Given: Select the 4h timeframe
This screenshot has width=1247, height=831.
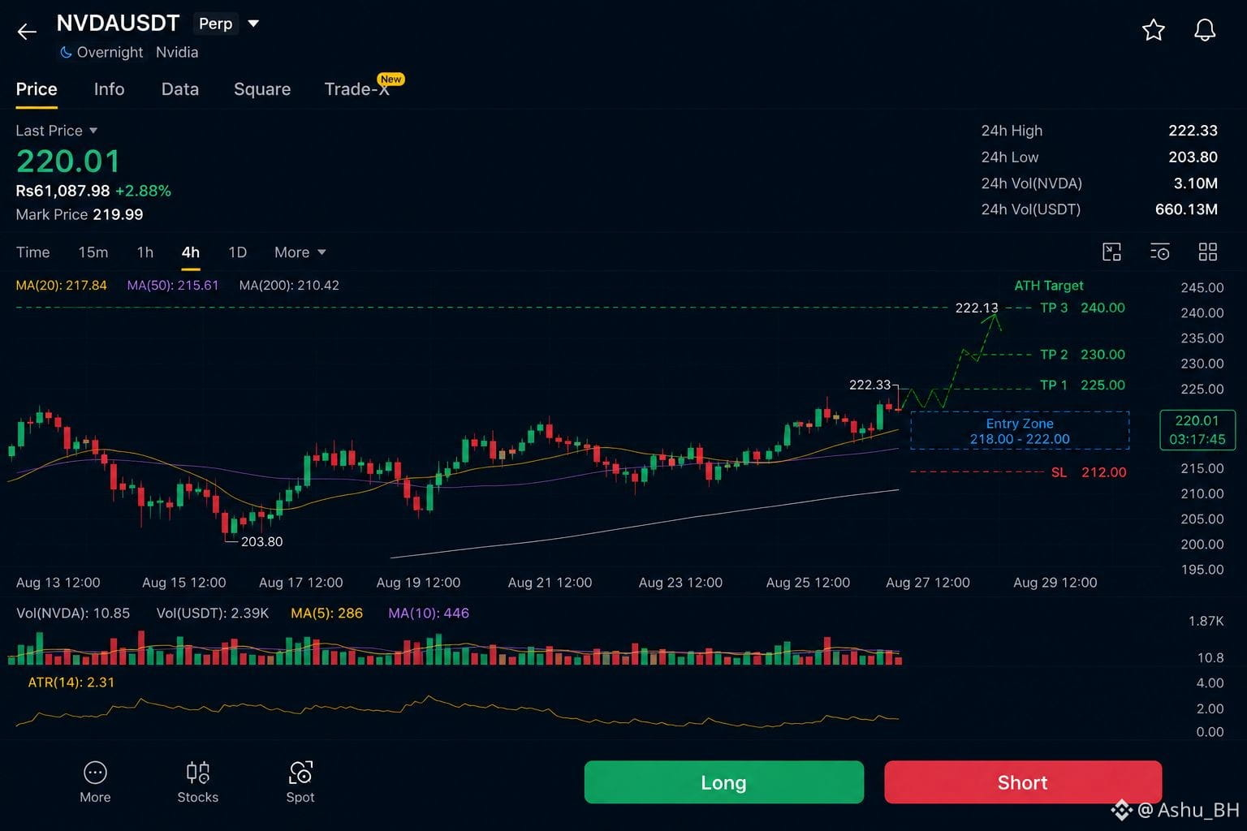Looking at the screenshot, I should tap(191, 252).
